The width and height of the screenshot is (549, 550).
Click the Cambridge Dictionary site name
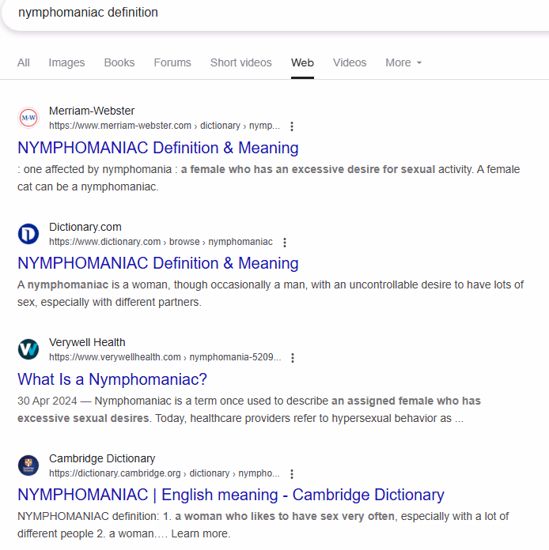click(102, 458)
